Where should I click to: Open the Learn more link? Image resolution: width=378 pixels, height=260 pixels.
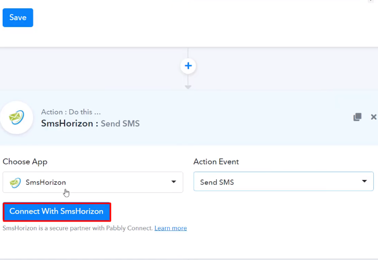point(171,228)
